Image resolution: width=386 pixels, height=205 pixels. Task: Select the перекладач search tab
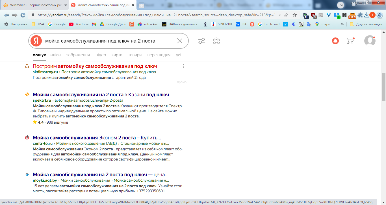159,55
